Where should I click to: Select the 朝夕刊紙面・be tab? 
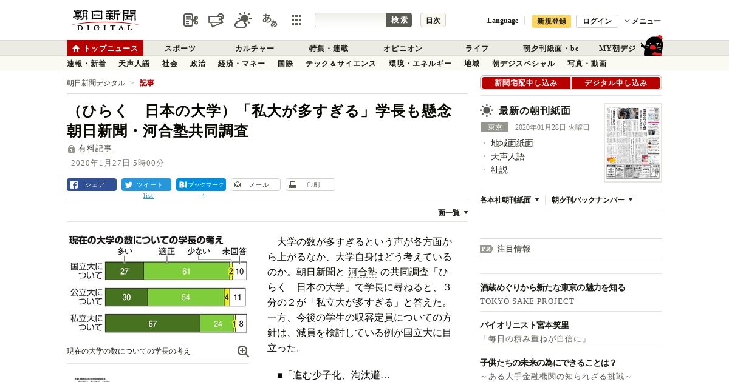tap(551, 49)
